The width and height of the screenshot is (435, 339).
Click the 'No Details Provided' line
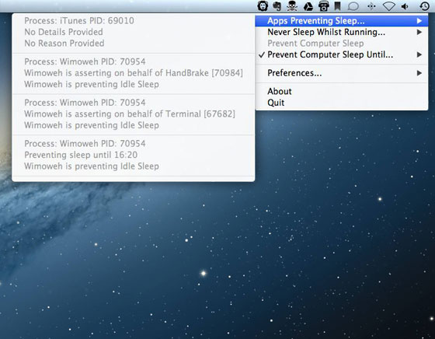click(64, 32)
